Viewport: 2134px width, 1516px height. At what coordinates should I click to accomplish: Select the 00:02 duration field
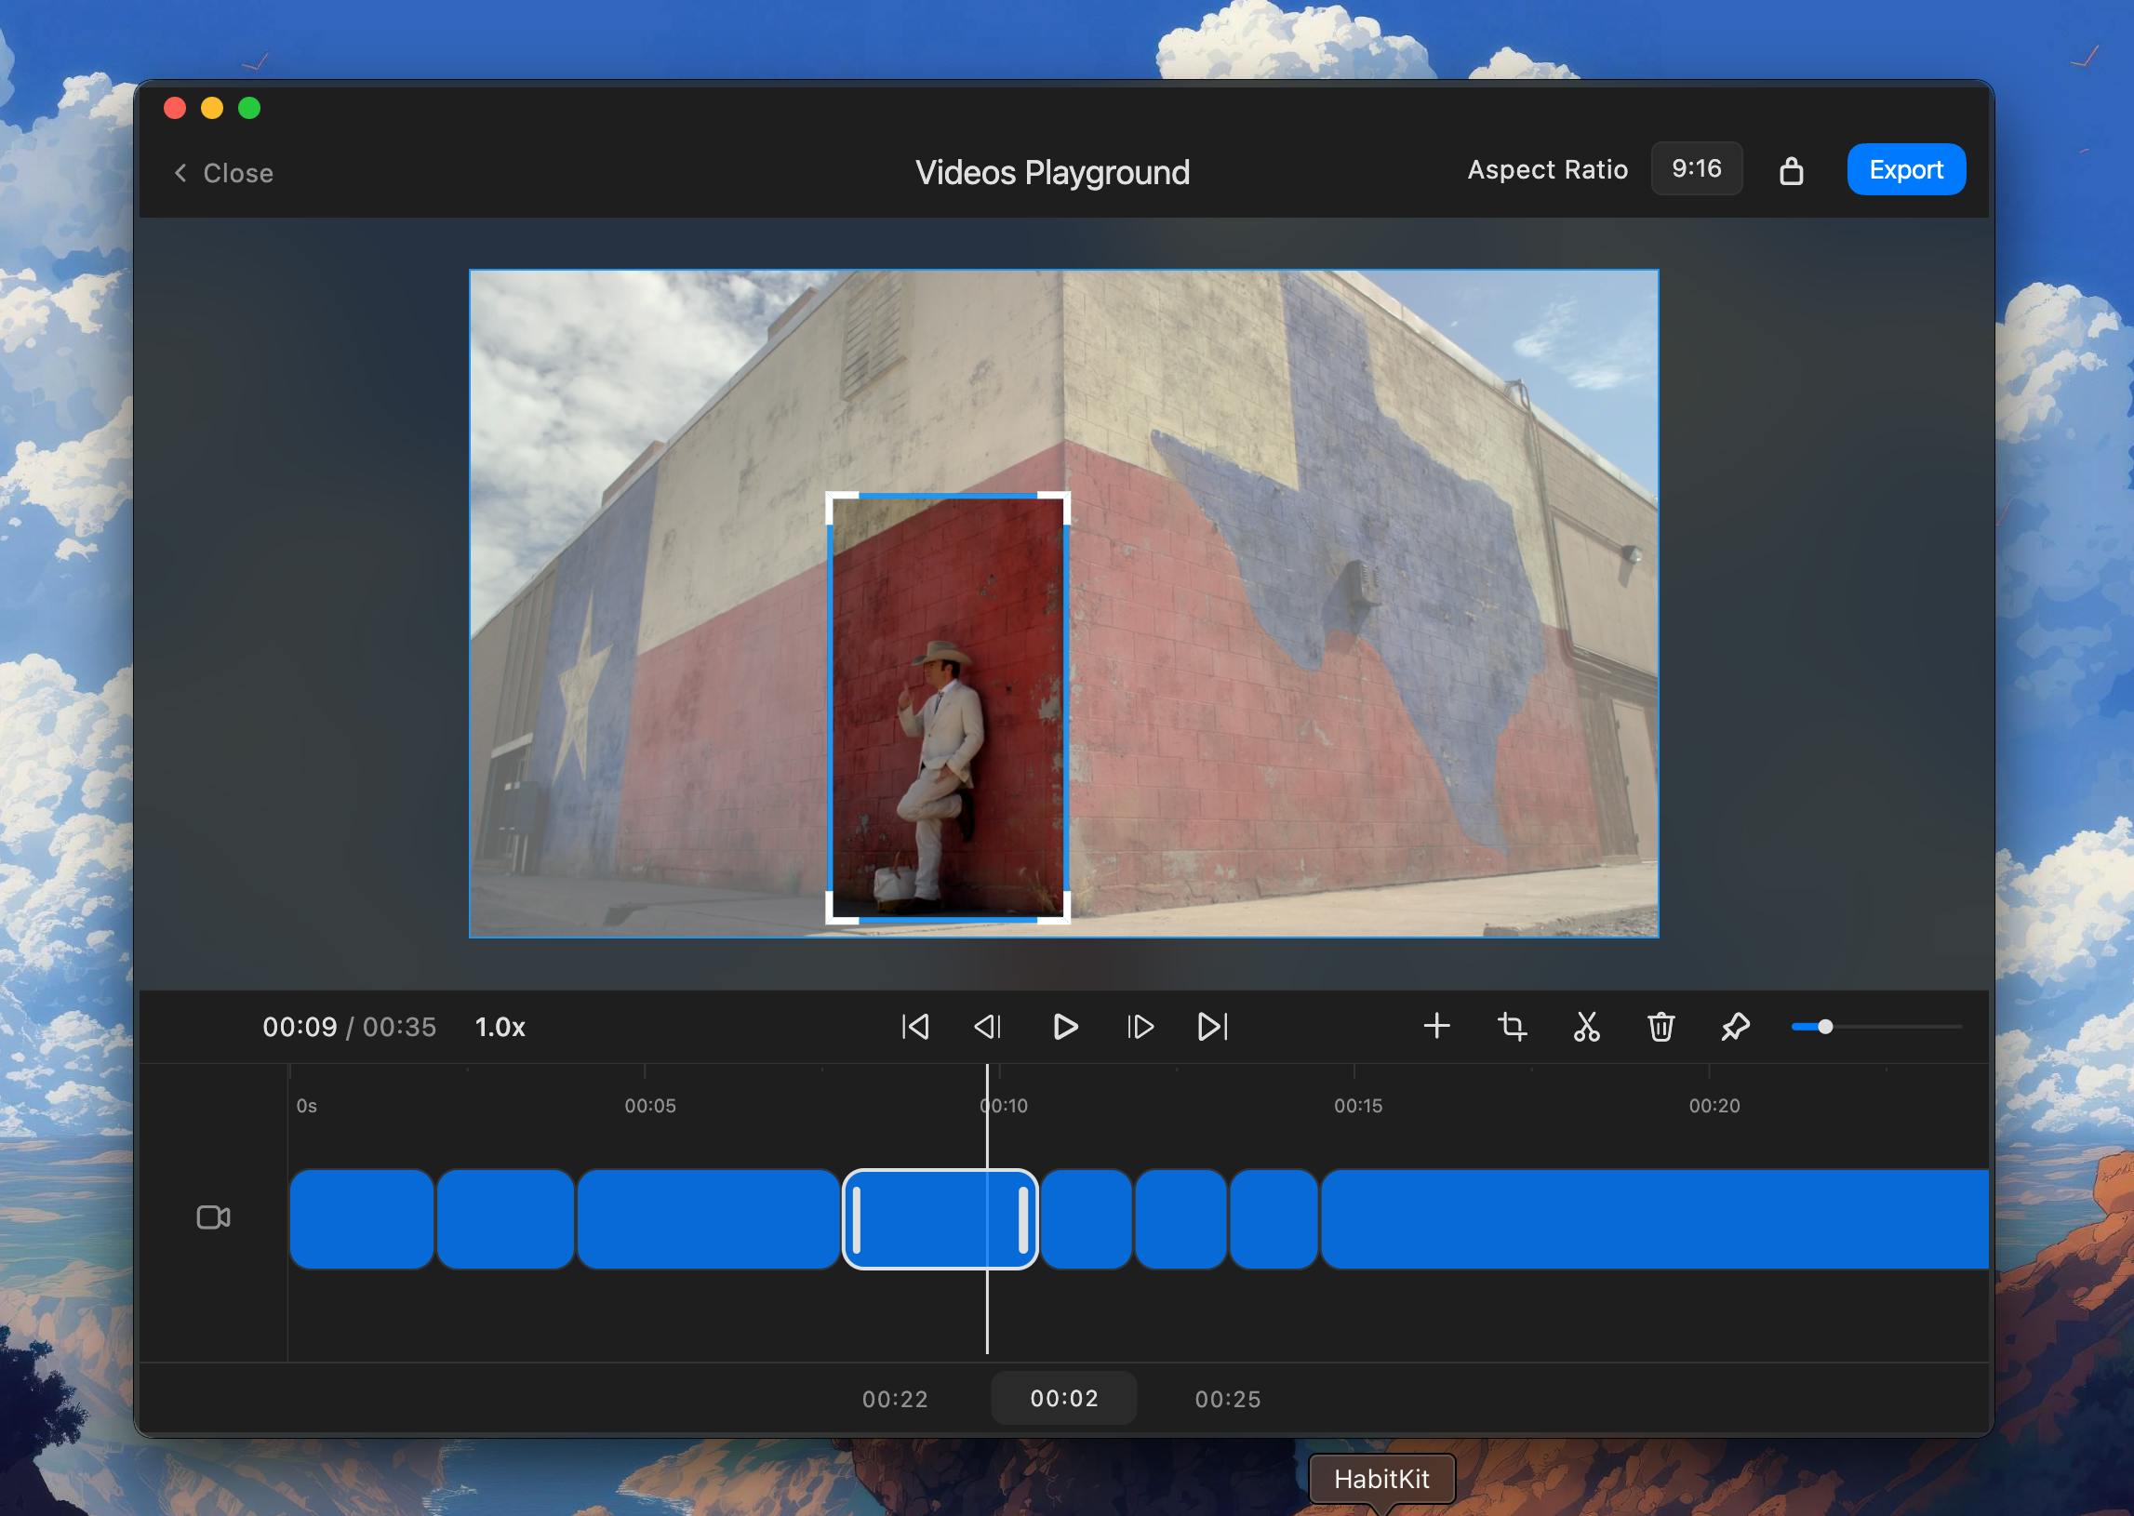(x=1064, y=1398)
